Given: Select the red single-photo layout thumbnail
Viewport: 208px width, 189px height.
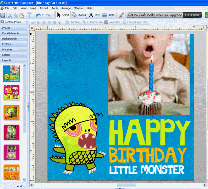Looking at the screenshot, I should click(x=12, y=132).
